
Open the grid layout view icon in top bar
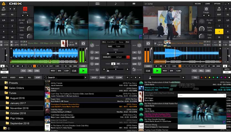pyautogui.click(x=97, y=4)
